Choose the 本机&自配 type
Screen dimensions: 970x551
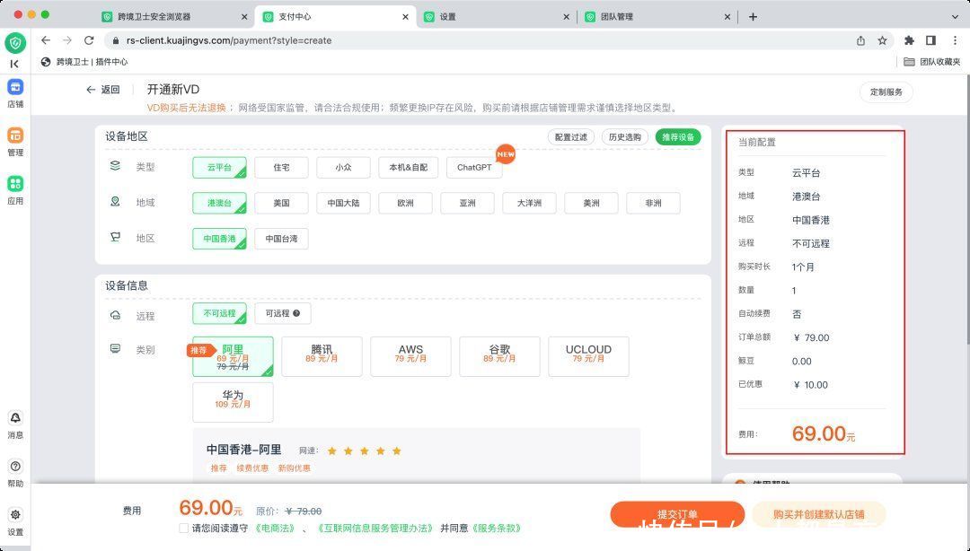pos(409,168)
